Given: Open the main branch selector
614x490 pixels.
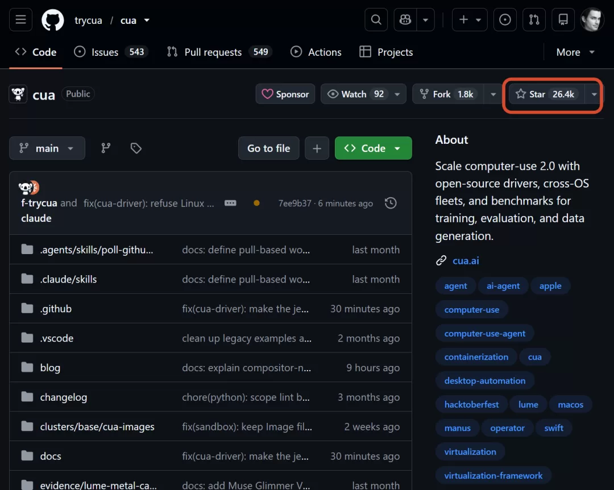Looking at the screenshot, I should coord(47,148).
